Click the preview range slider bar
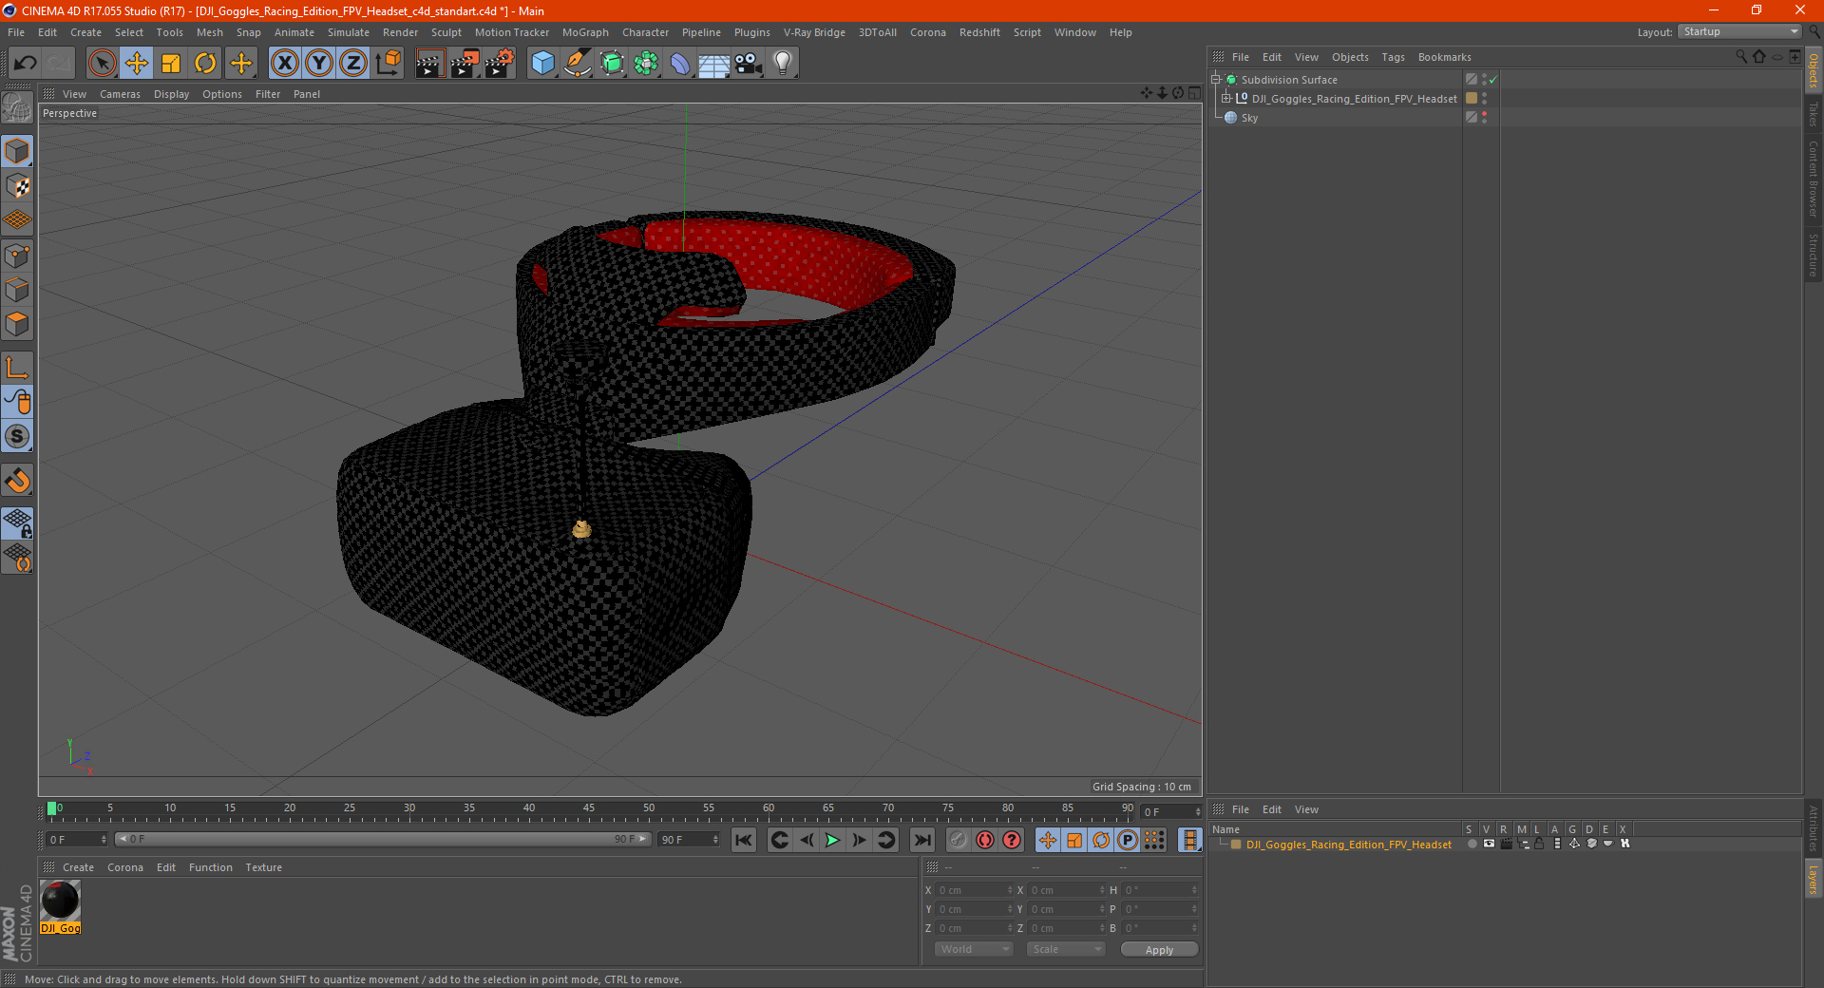 pos(382,839)
